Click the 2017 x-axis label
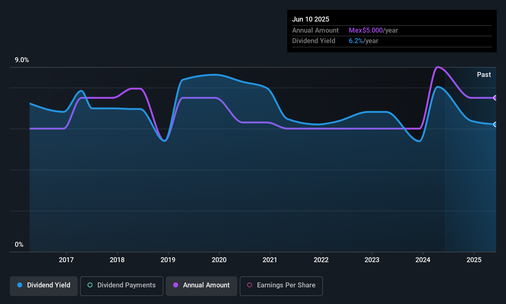The image size is (506, 304). pyautogui.click(x=66, y=260)
